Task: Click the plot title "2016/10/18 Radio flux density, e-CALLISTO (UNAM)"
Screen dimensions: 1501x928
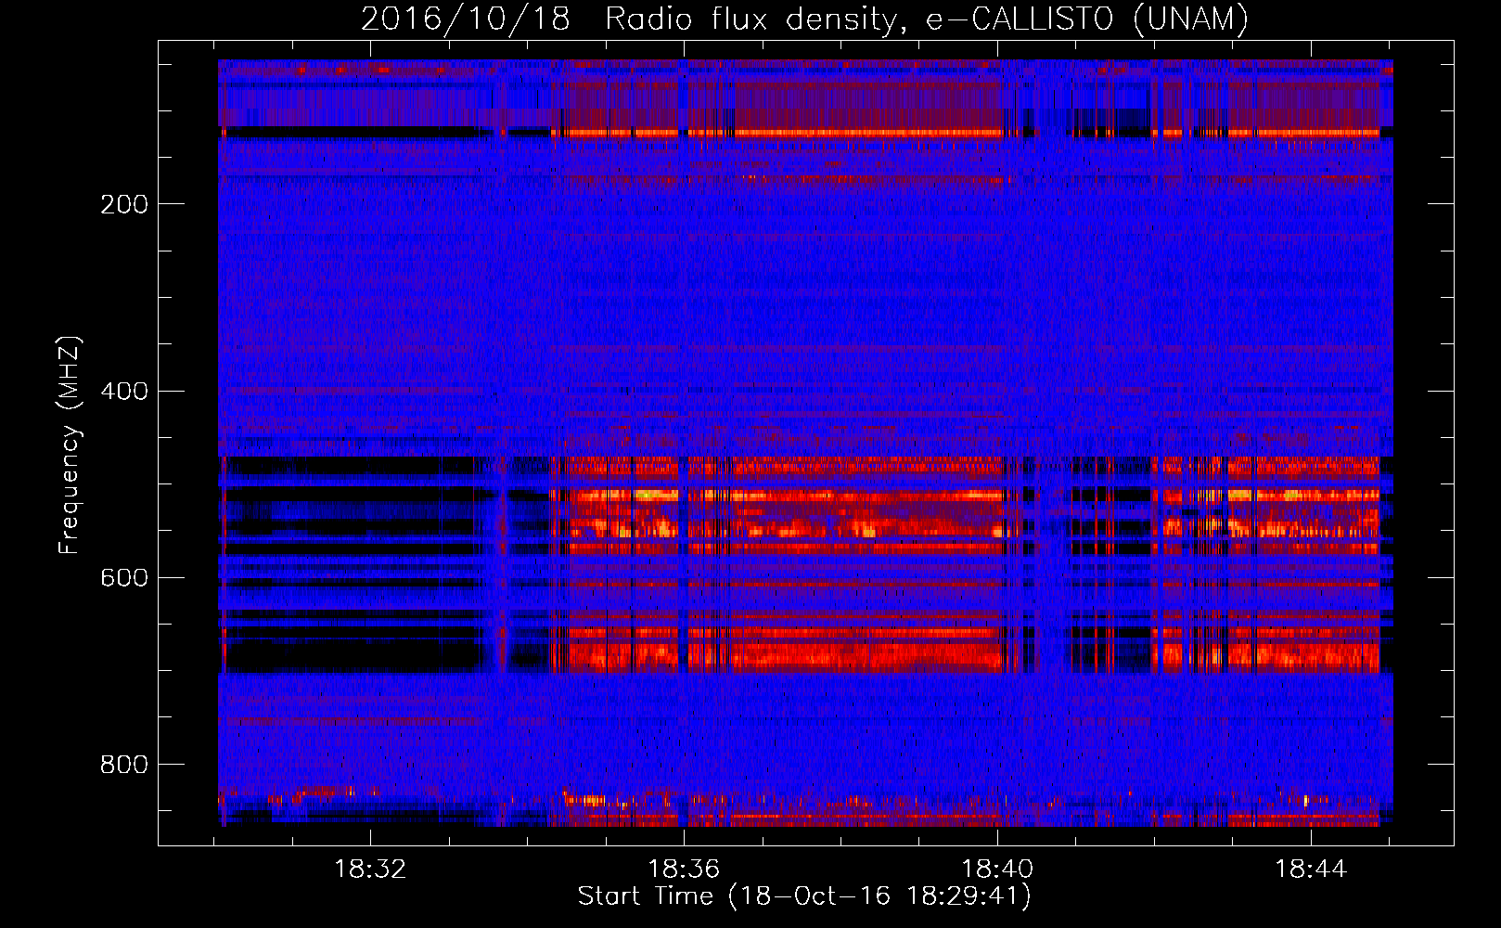Action: tap(805, 19)
